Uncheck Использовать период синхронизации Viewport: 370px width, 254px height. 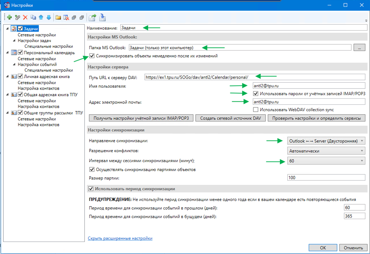[91, 189]
